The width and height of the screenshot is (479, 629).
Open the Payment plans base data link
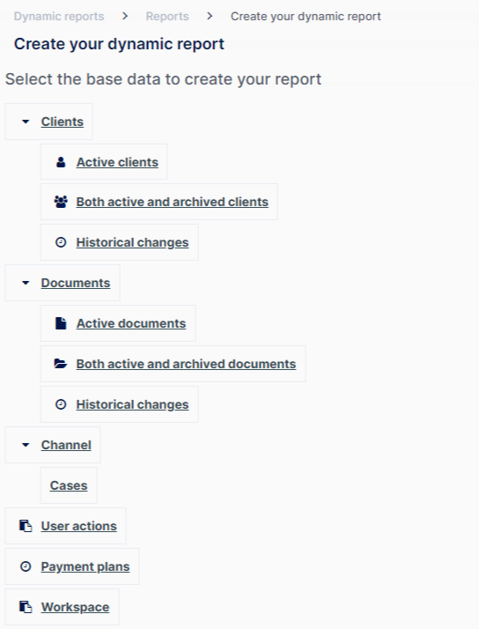click(85, 566)
